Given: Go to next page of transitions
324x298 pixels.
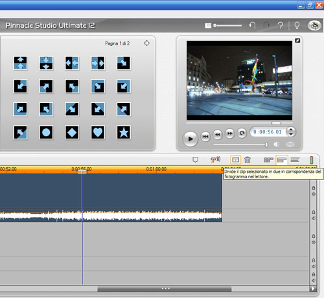Looking at the screenshot, I should 146,43.
